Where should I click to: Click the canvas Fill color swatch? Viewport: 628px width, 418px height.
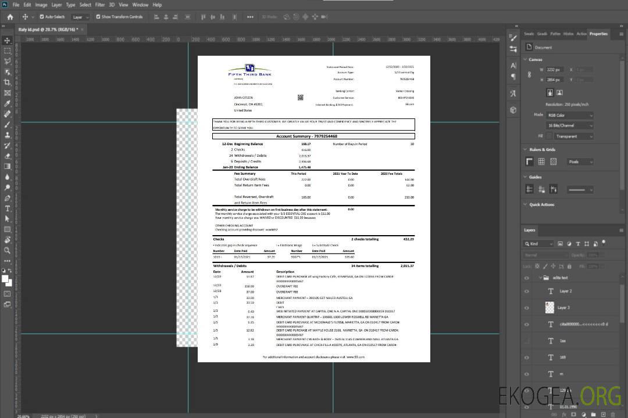pyautogui.click(x=549, y=136)
